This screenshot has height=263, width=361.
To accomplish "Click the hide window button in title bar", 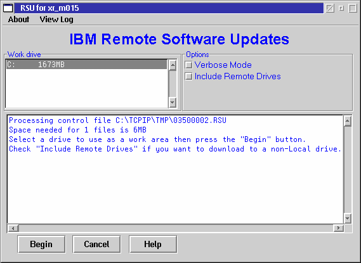I will [x=330, y=8].
